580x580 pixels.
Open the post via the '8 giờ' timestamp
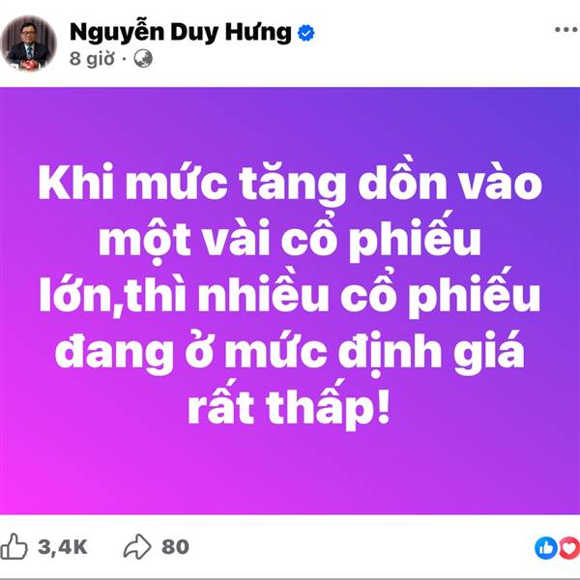pos(92,58)
